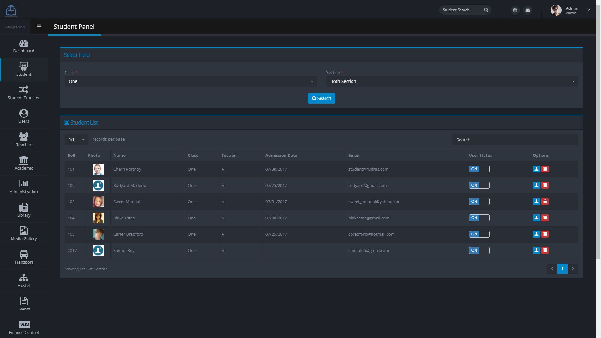Expand the Both Section dropdown
Viewport: 601px width, 338px height.
click(452, 81)
